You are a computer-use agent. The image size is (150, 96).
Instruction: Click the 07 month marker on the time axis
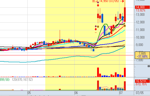point(121,93)
